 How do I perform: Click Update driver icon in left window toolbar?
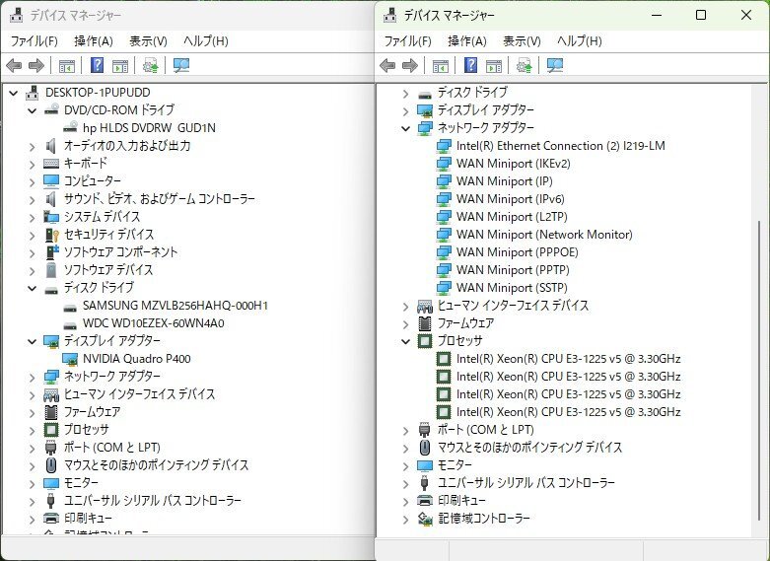point(150,65)
